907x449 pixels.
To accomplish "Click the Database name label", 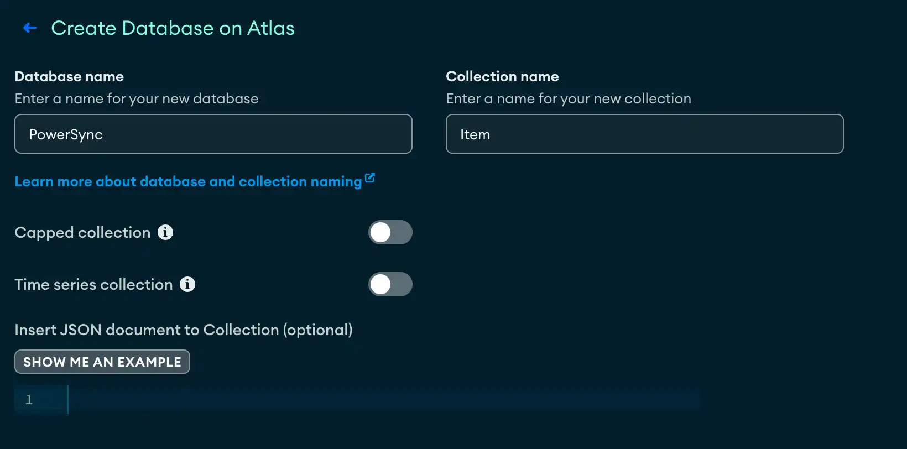I will 69,76.
